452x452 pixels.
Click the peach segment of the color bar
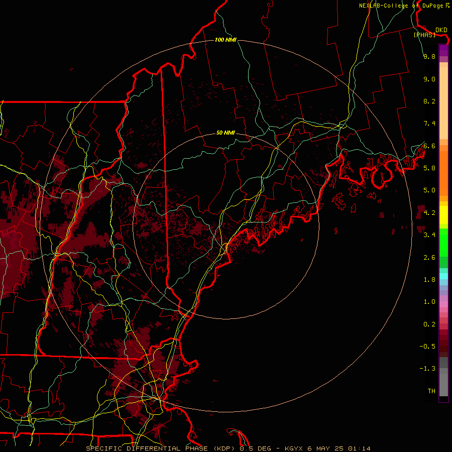(x=443, y=101)
